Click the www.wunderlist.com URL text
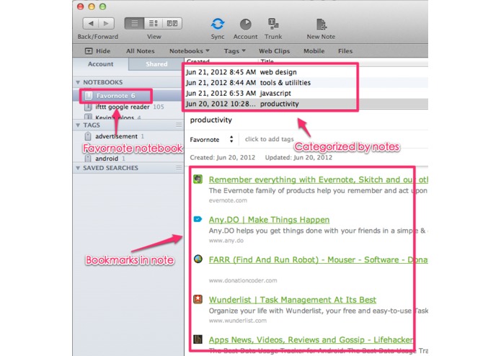This screenshot has width=501, height=356. (x=238, y=320)
